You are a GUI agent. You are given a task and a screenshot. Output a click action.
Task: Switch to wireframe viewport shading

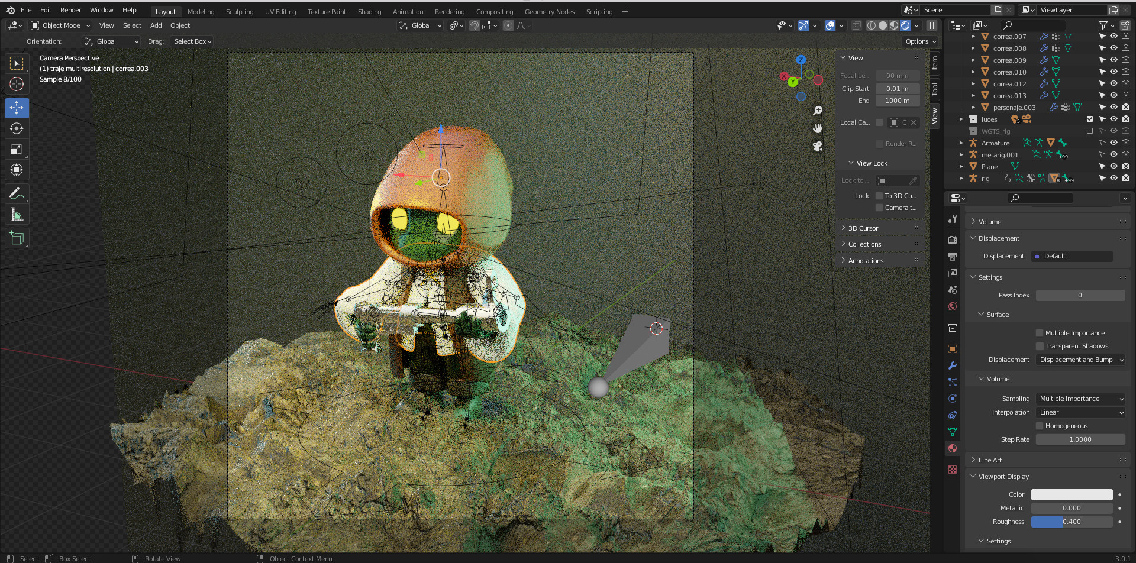click(872, 25)
